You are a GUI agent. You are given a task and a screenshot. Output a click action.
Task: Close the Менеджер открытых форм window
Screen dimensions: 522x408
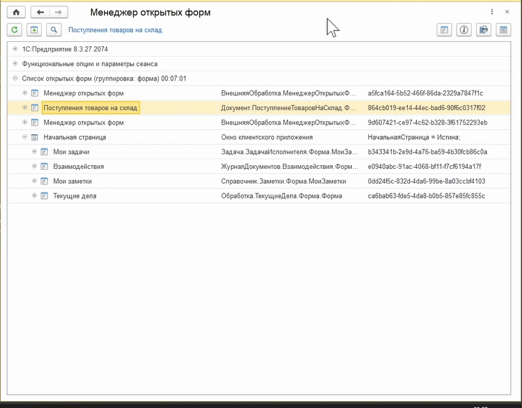point(507,12)
